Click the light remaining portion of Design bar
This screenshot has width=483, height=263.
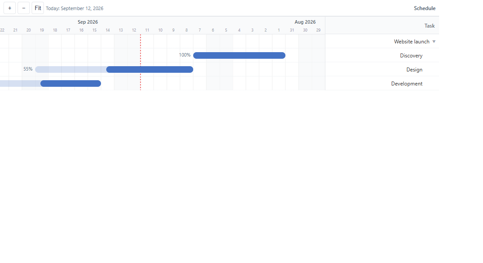coord(71,70)
